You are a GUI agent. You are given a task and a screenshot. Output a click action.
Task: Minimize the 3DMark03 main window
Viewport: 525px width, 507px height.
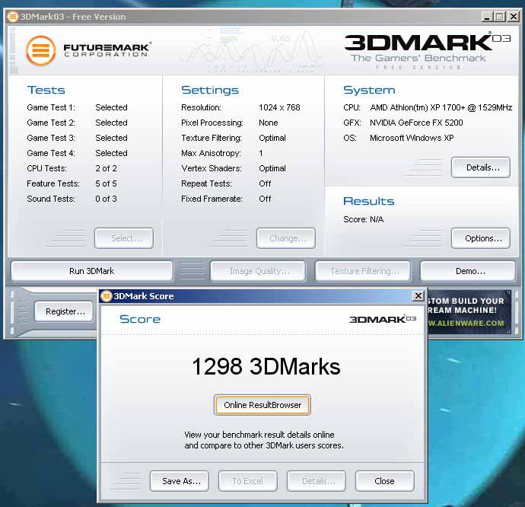tap(487, 17)
